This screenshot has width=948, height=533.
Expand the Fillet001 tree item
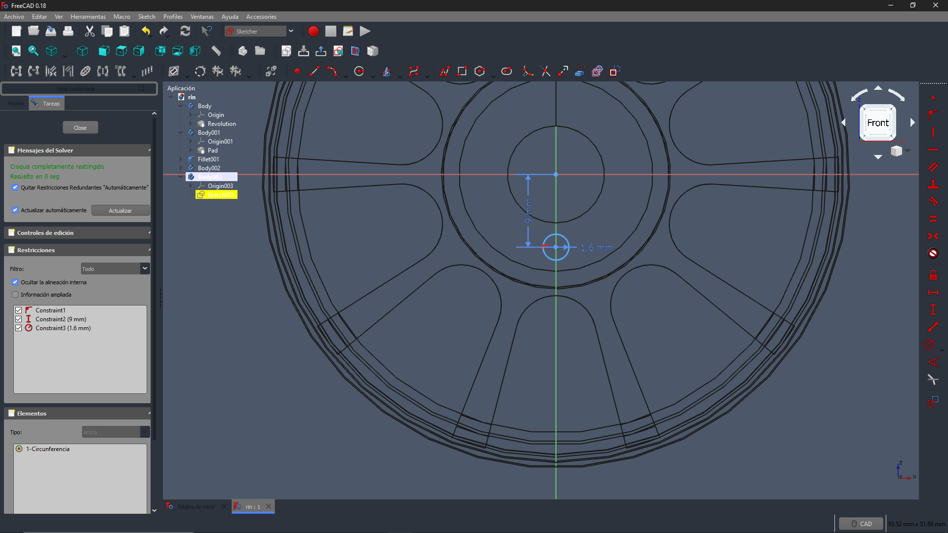pos(181,159)
